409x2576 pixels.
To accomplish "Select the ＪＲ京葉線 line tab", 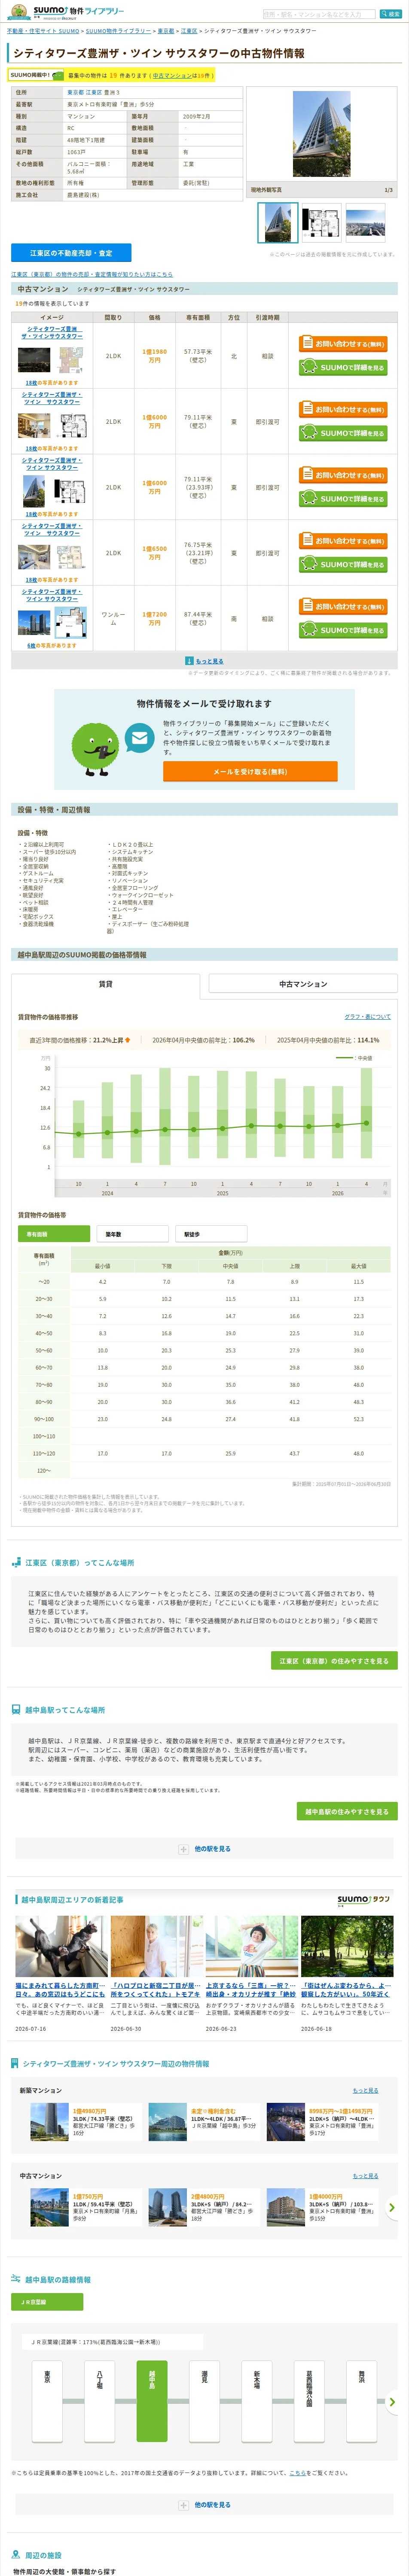I will tap(47, 2302).
